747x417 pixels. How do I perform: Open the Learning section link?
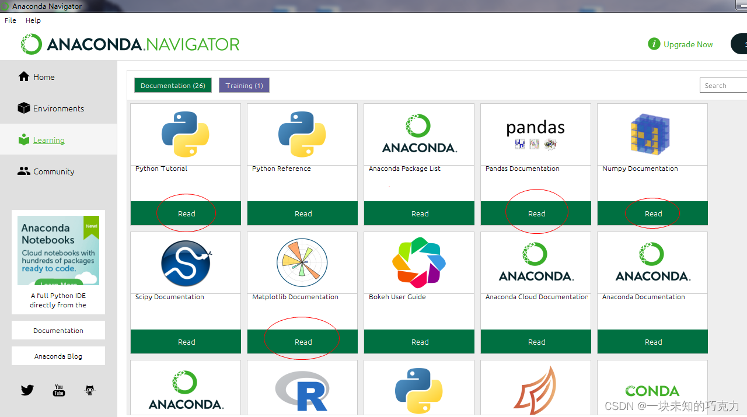coord(49,140)
